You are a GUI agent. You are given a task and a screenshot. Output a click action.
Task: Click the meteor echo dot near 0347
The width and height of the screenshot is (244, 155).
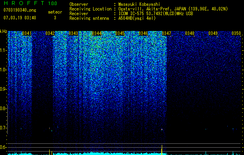pos(162,129)
